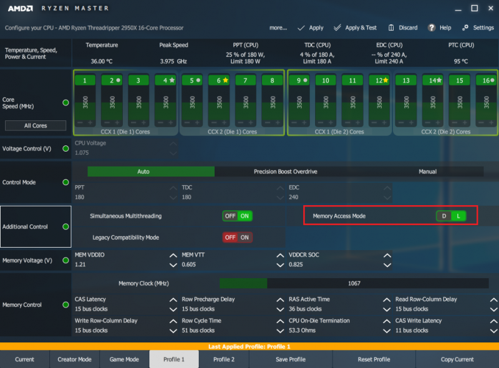Image resolution: width=499 pixels, height=368 pixels.
Task: Decrease core 13 speed with minus
Action: (400, 122)
